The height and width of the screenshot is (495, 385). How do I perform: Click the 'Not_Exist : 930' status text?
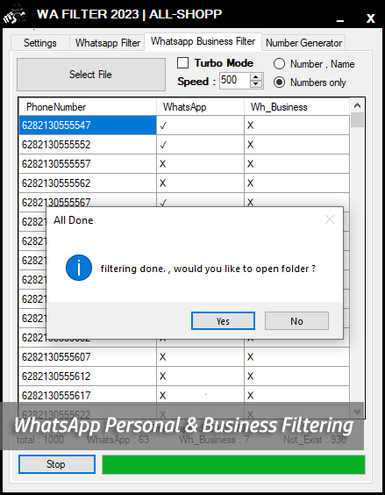click(x=315, y=440)
